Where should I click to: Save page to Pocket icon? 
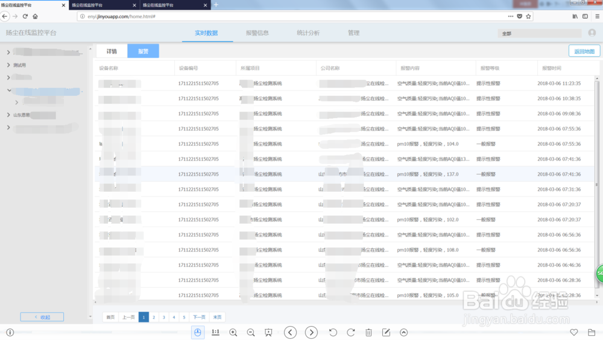520,16
